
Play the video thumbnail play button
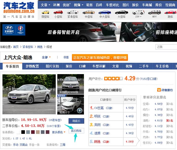80,110
